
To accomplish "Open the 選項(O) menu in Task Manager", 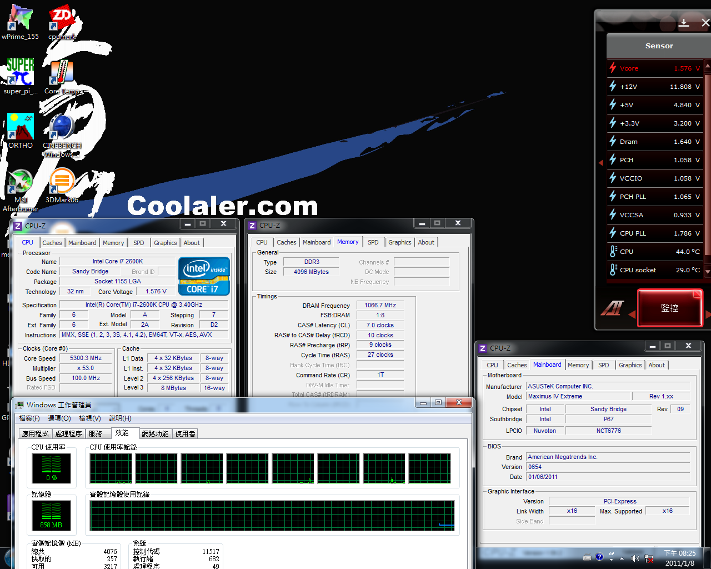I will 59,418.
